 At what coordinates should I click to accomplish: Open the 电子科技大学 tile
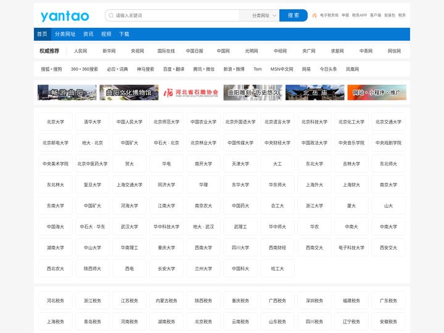coord(351,247)
